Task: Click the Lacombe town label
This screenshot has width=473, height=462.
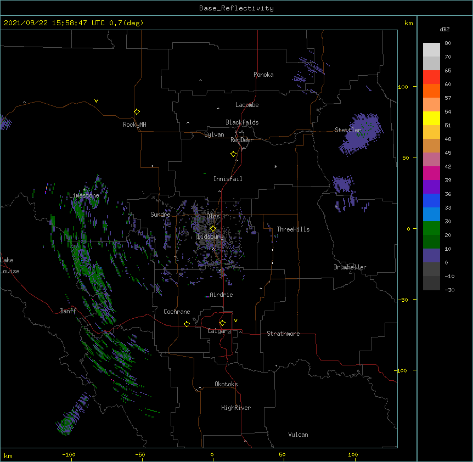Action: coord(247,105)
